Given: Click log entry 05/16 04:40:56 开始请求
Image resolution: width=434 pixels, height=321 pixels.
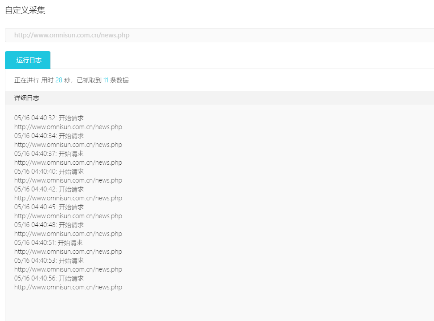Looking at the screenshot, I should click(49, 278).
